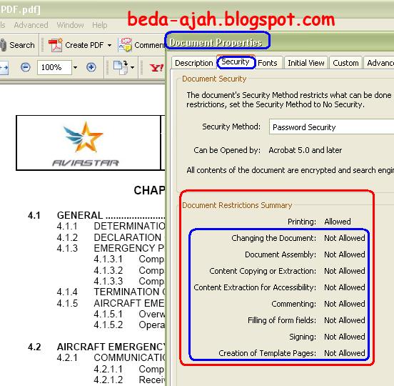
Task: Click the Search binoculars icon
Action: (x=3, y=45)
